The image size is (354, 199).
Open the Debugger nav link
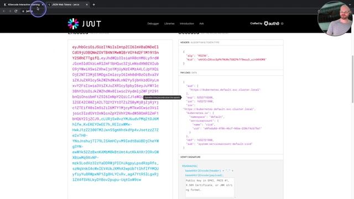tap(153, 23)
